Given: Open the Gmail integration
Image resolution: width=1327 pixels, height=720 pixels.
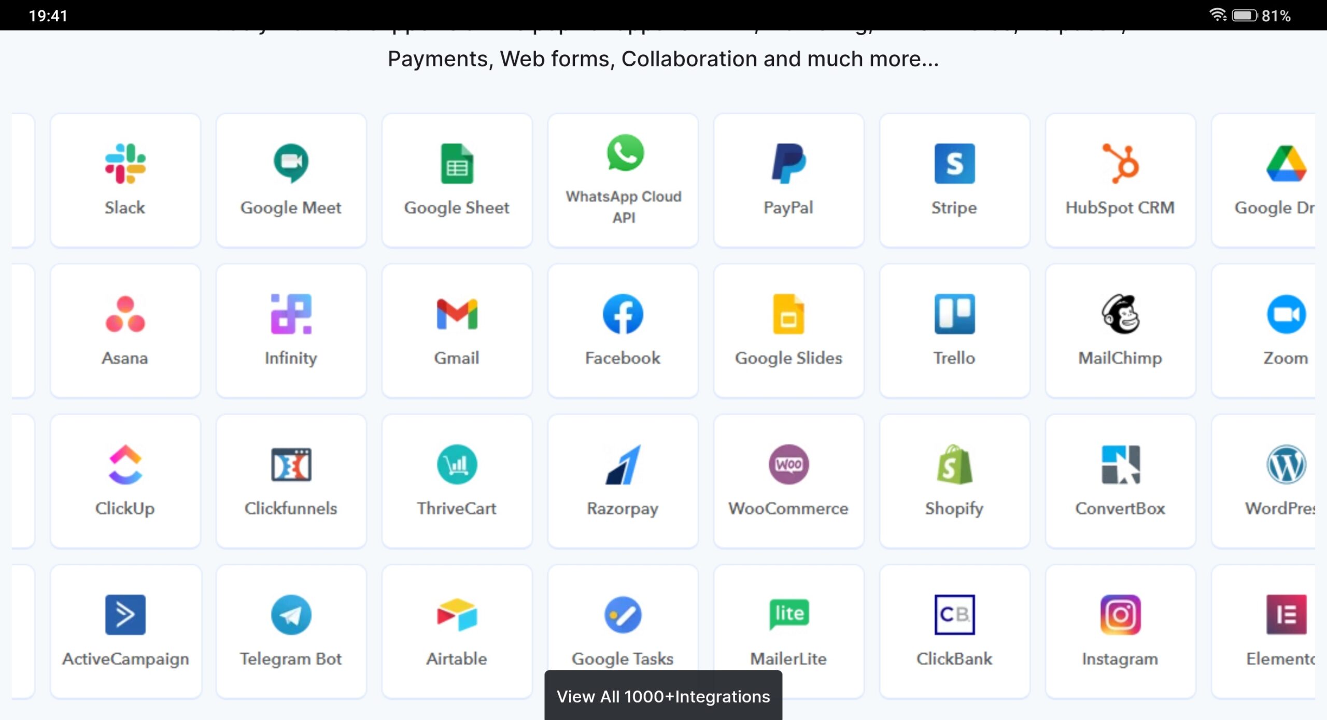Looking at the screenshot, I should [x=457, y=330].
